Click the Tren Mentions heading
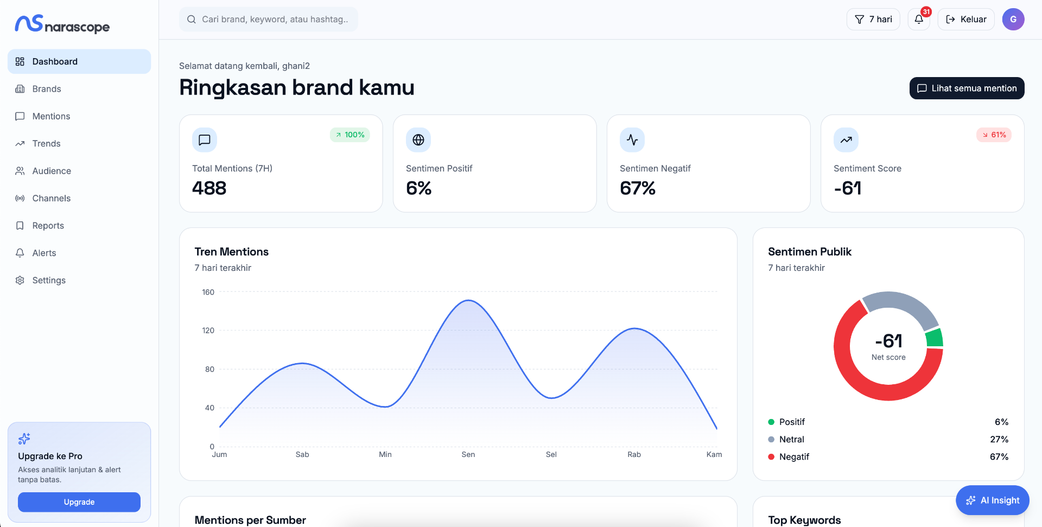Image resolution: width=1042 pixels, height=527 pixels. [232, 252]
